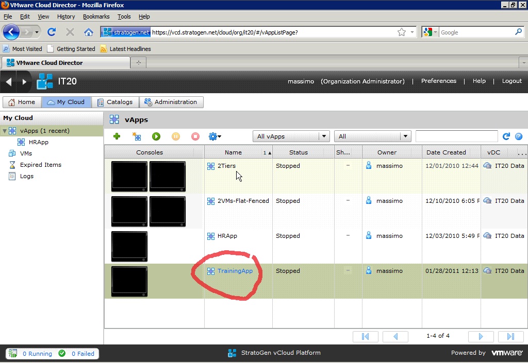This screenshot has width=528, height=363.
Task: Select VMs in the left panel
Action: coord(26,153)
